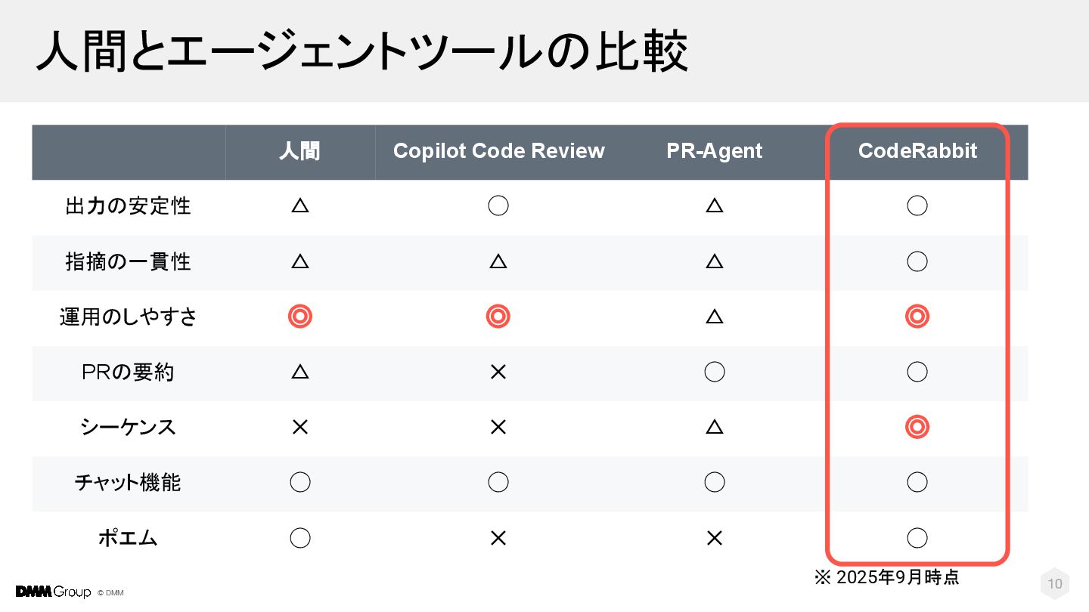Select the CodeRabbit column header

(x=917, y=151)
